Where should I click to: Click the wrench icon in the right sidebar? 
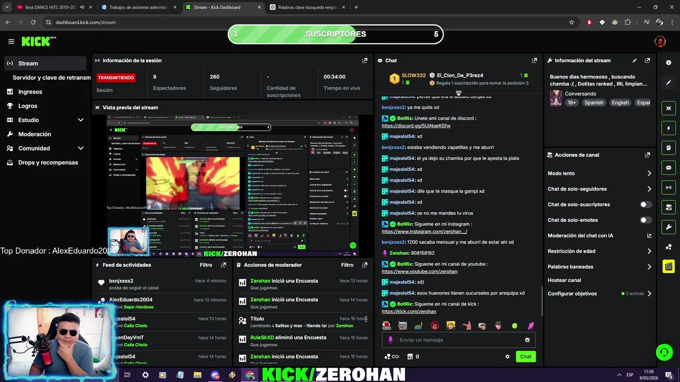pyautogui.click(x=668, y=227)
